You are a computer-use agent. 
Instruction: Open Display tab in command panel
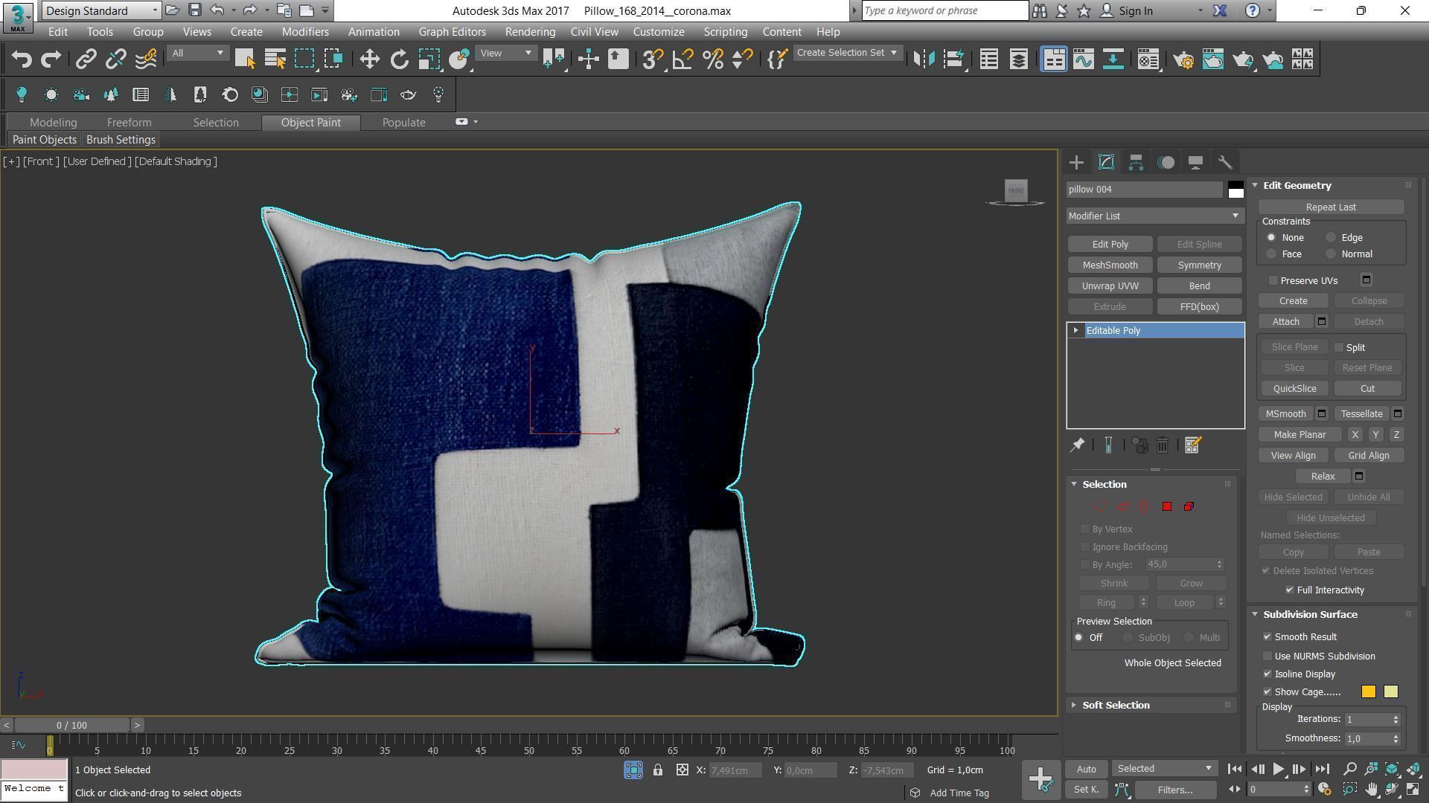coord(1195,162)
